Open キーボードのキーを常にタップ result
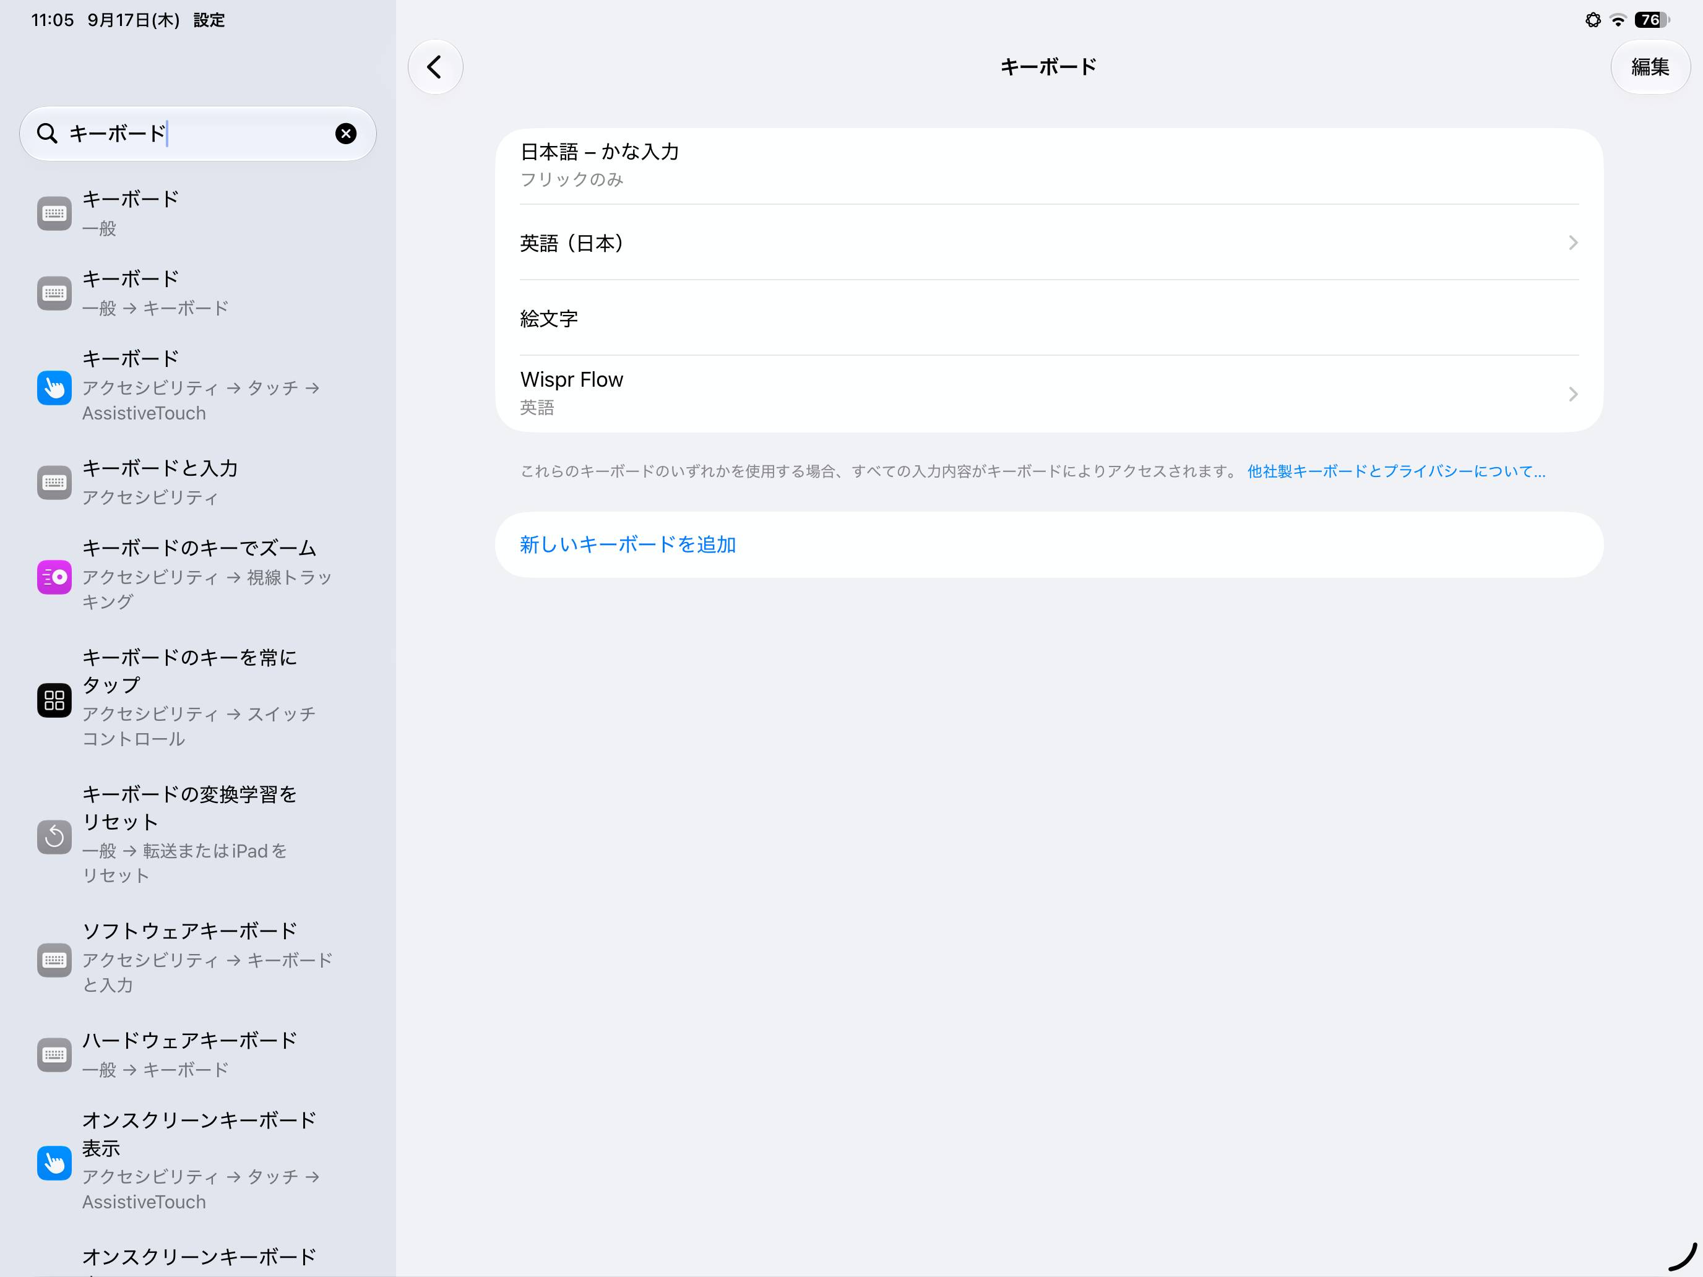The width and height of the screenshot is (1703, 1277). pos(198,698)
